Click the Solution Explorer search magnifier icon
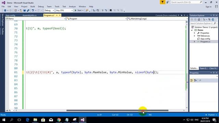The width and height of the screenshot is (219, 123). (215, 23)
